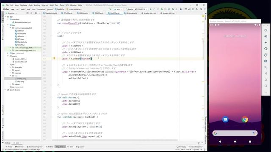The height and width of the screenshot is (152, 271).
Task: Expand the values folder
Action: (10, 84)
